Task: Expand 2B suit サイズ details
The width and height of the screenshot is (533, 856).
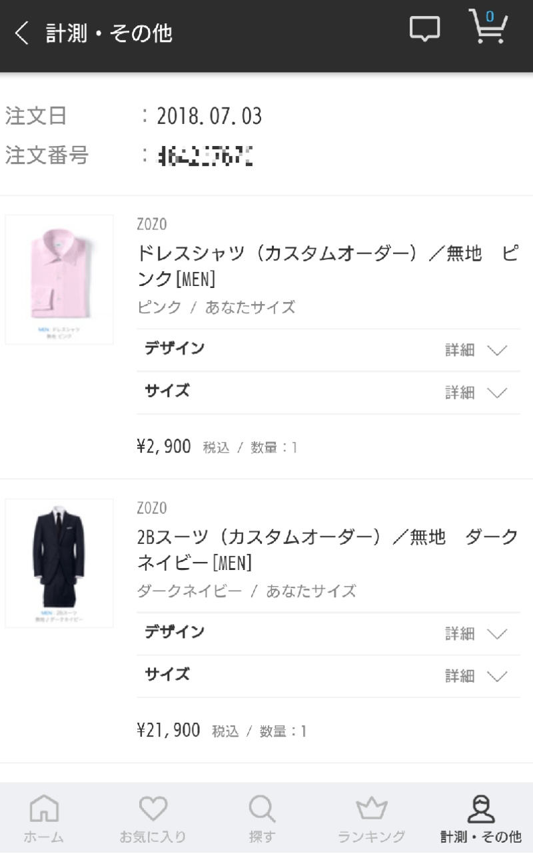Action: (476, 676)
